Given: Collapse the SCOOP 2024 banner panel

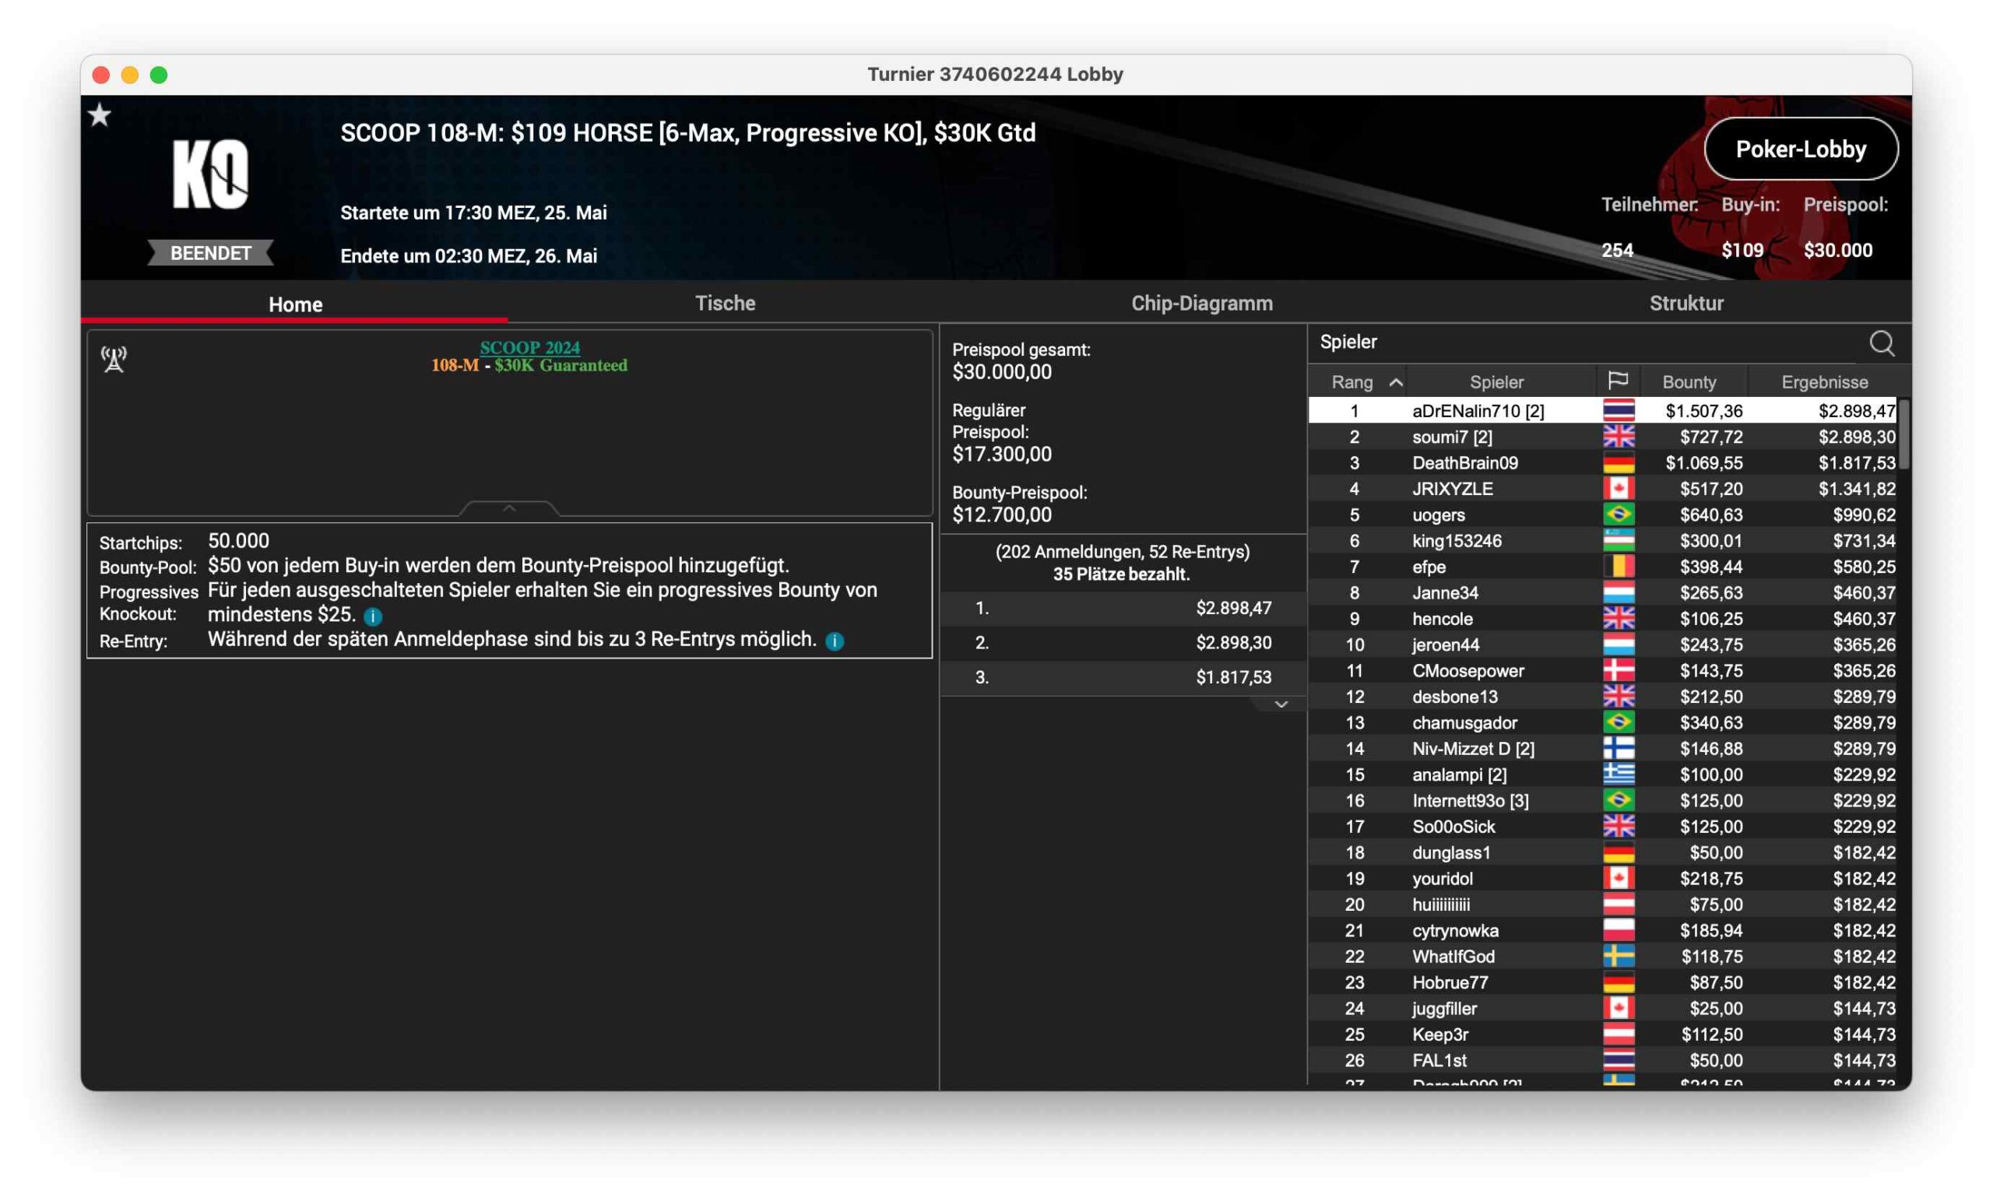Looking at the screenshot, I should 508,508.
